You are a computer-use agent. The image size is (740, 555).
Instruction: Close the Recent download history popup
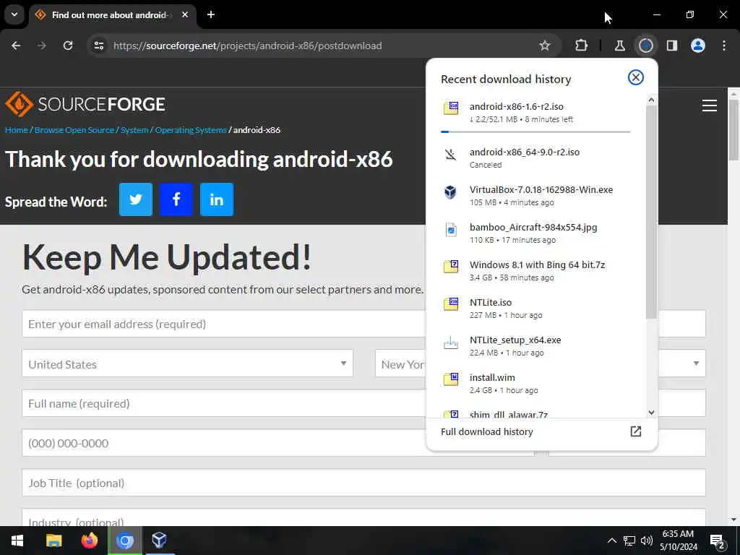636,77
